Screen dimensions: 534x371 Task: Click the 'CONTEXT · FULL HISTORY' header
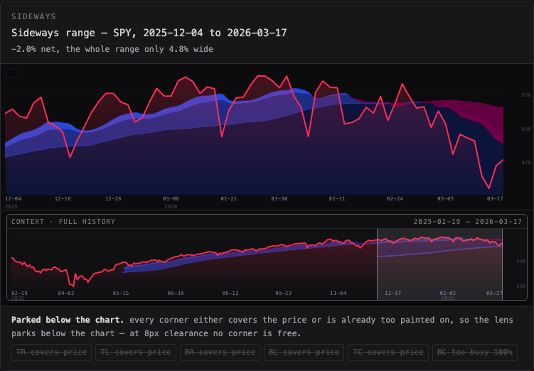(x=63, y=222)
